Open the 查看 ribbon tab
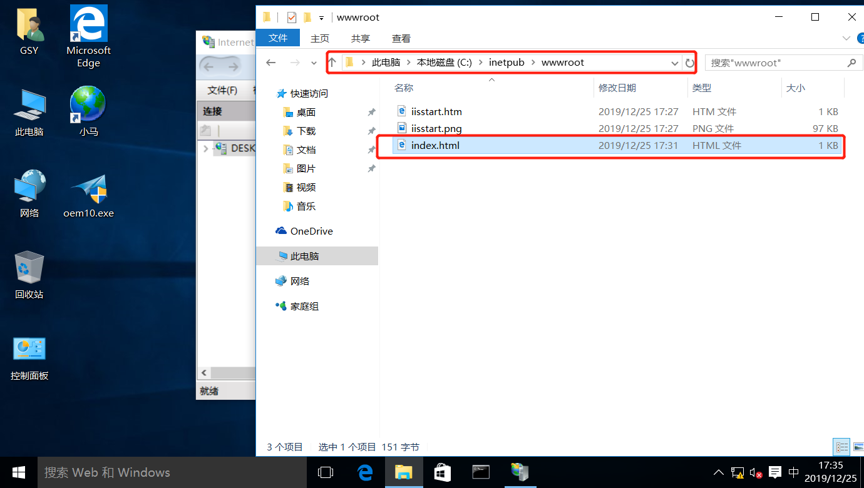The height and width of the screenshot is (488, 864). 401,38
